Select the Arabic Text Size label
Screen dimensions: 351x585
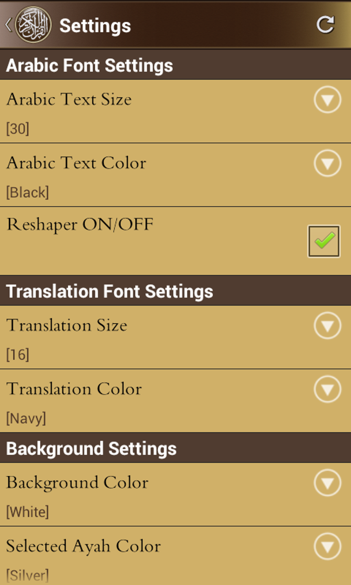(x=69, y=99)
